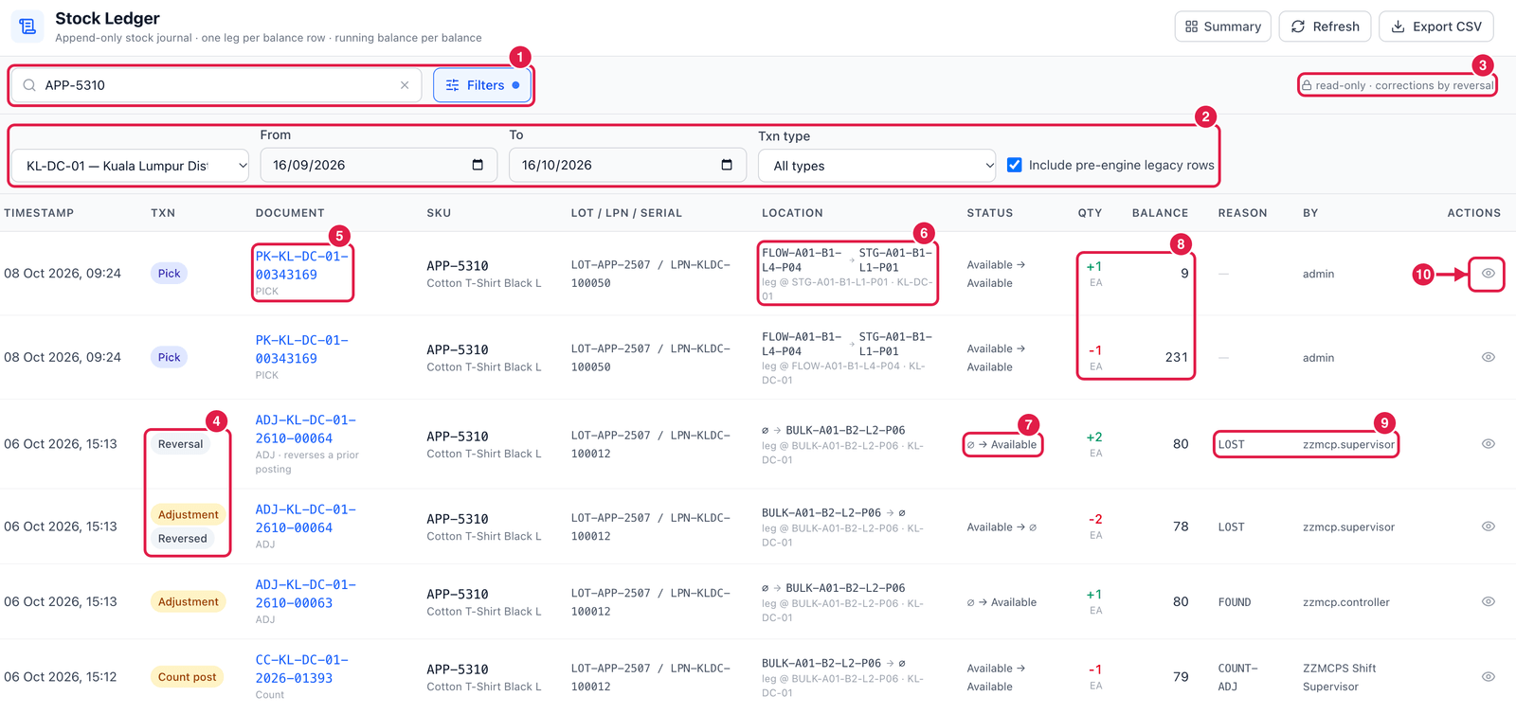The image size is (1516, 714).
Task: Click the search magnifier icon
Action: 29,85
